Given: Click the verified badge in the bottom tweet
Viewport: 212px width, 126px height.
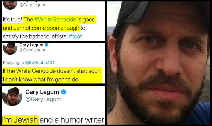Looking at the screenshot, I should click(x=63, y=92).
